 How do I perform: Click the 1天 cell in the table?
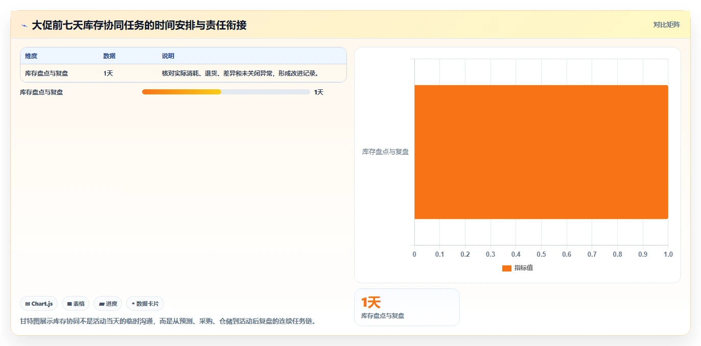pyautogui.click(x=108, y=73)
